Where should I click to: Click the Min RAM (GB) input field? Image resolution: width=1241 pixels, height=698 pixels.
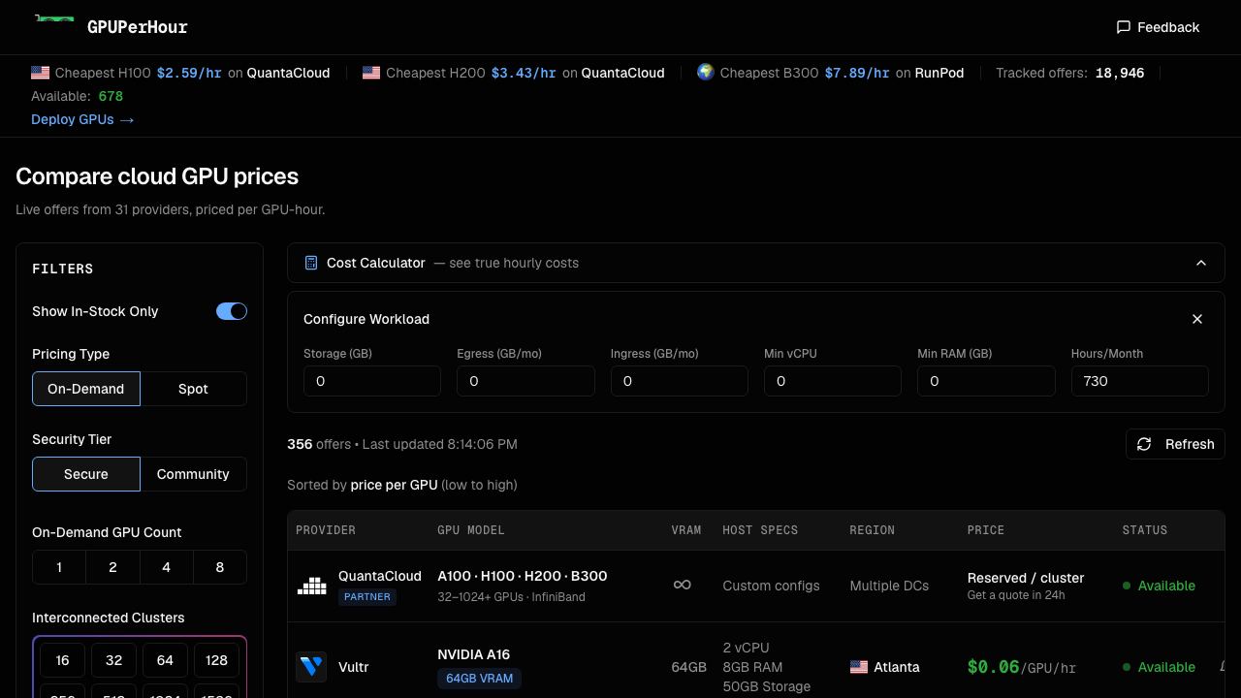[986, 381]
